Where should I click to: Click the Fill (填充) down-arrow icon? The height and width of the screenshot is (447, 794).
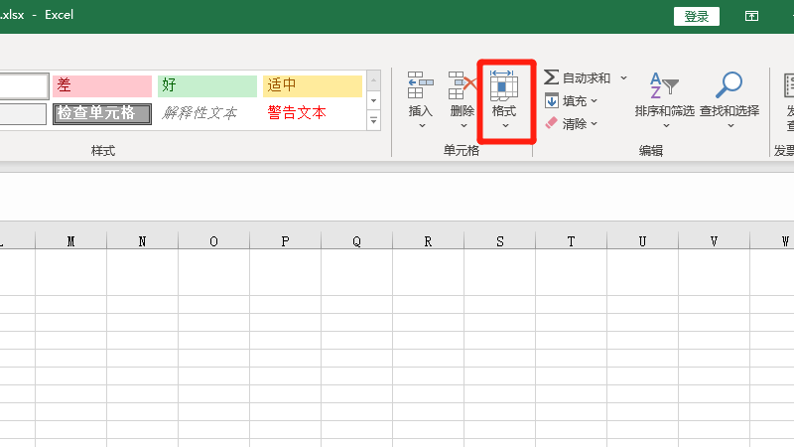click(552, 100)
